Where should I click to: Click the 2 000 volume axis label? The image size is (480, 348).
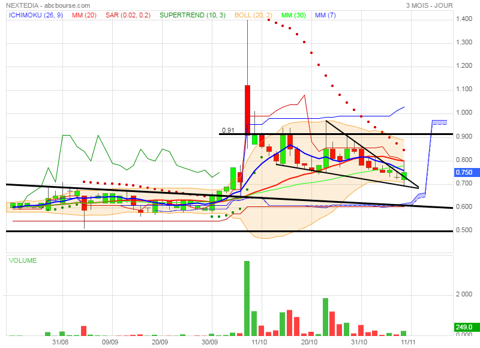pos(464,294)
